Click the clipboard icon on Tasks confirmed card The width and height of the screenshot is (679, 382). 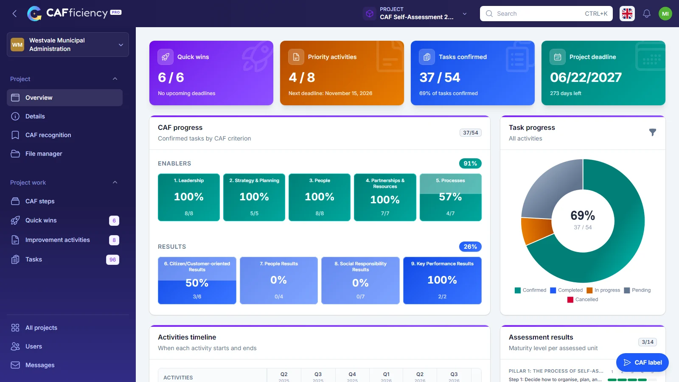point(427,57)
